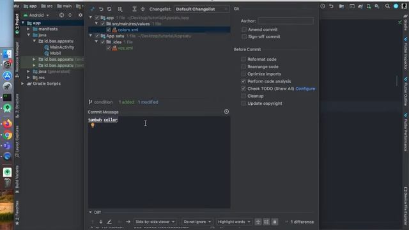Click the Diff settings icon beside synchronize scrolling
Image resolution: width=409 pixels, height=230 pixels.
(275, 222)
